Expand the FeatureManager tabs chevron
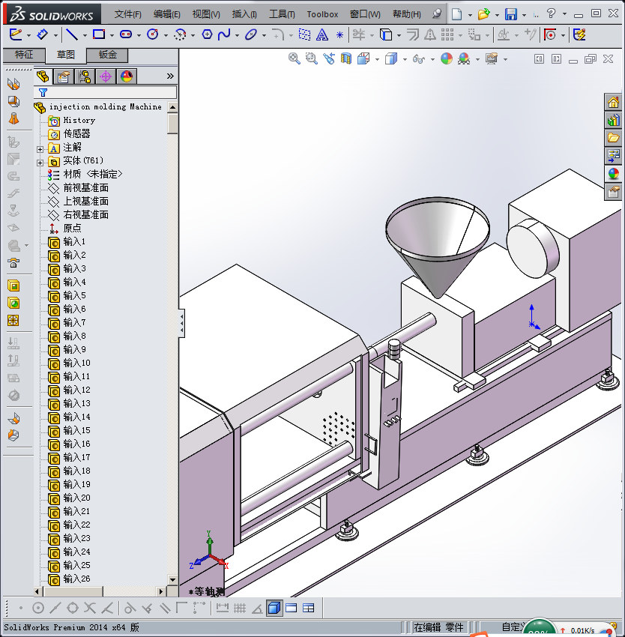Viewport: 625px width, 637px height. click(x=170, y=76)
